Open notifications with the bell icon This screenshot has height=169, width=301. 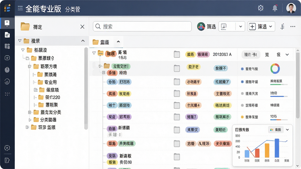pyautogui.click(x=275, y=8)
